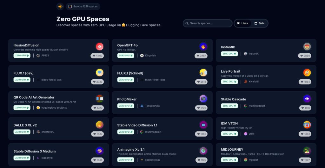The image size is (325, 168).
Task: Click the MIDJOURNEY landscape thumbnail icon
Action: tap(307, 151)
